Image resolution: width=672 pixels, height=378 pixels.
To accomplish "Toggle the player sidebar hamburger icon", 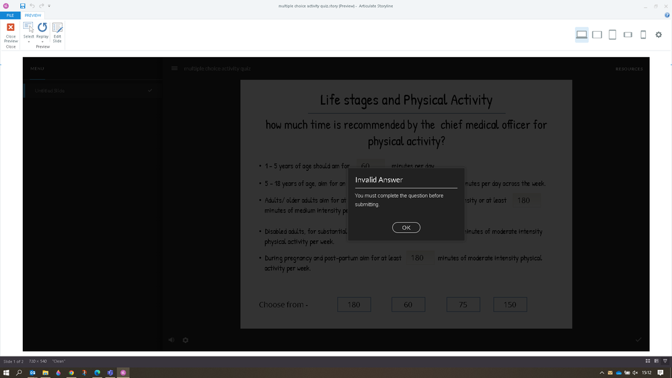I will pos(174,69).
